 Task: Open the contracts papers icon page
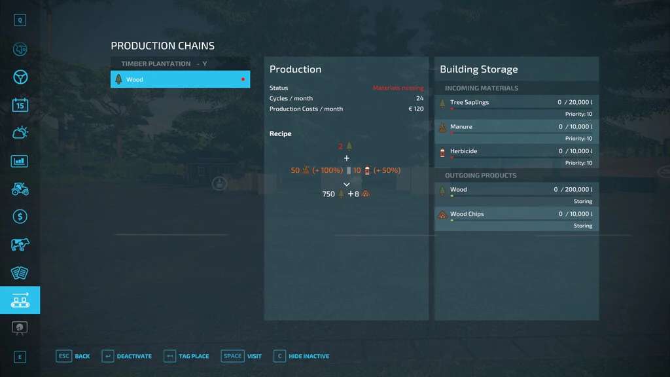pos(20,272)
